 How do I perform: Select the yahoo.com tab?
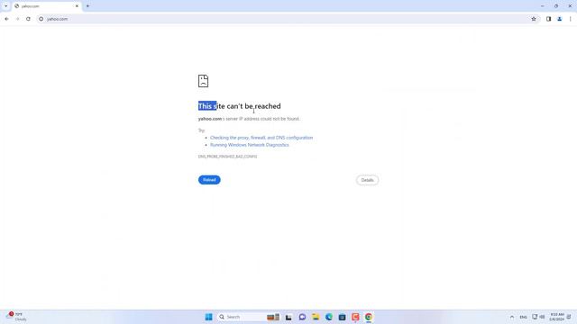point(46,6)
